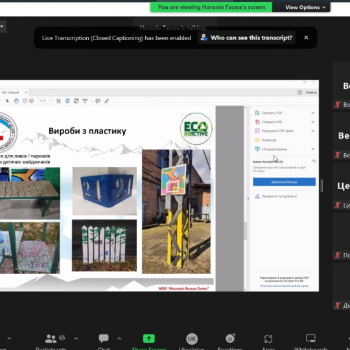Dismiss the Live Transcription notification banner

306,38
